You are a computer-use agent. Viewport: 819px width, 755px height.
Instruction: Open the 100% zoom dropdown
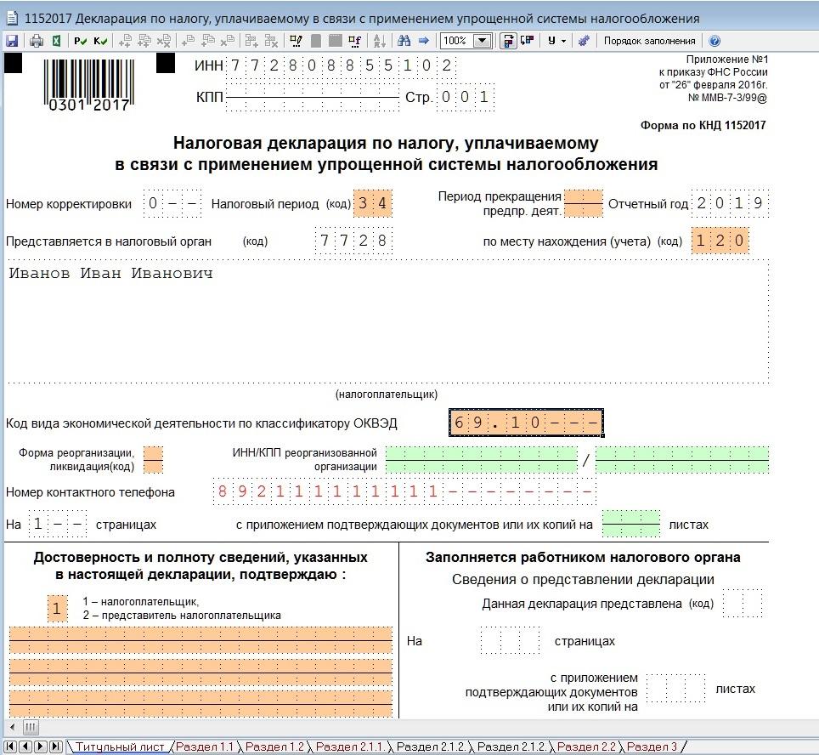(x=483, y=41)
